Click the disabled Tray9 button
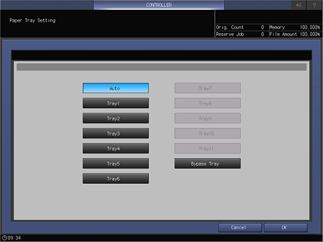Viewport: 323px width, 242px height. click(207, 119)
